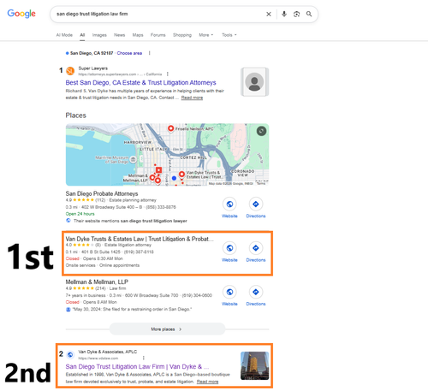Click Read more on Van Dyke & Associates snippet

point(207,382)
